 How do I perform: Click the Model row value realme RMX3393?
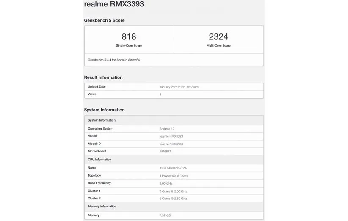click(171, 136)
